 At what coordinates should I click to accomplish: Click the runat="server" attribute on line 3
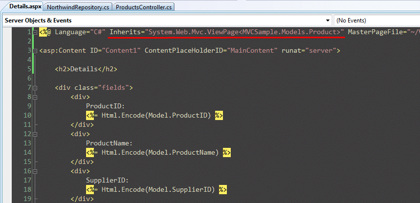[309, 51]
